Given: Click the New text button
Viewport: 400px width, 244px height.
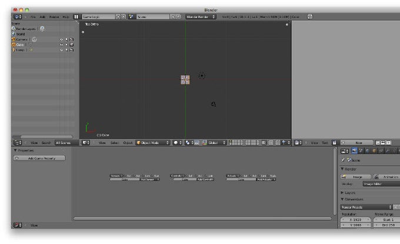Looking at the screenshot, I should (357, 143).
